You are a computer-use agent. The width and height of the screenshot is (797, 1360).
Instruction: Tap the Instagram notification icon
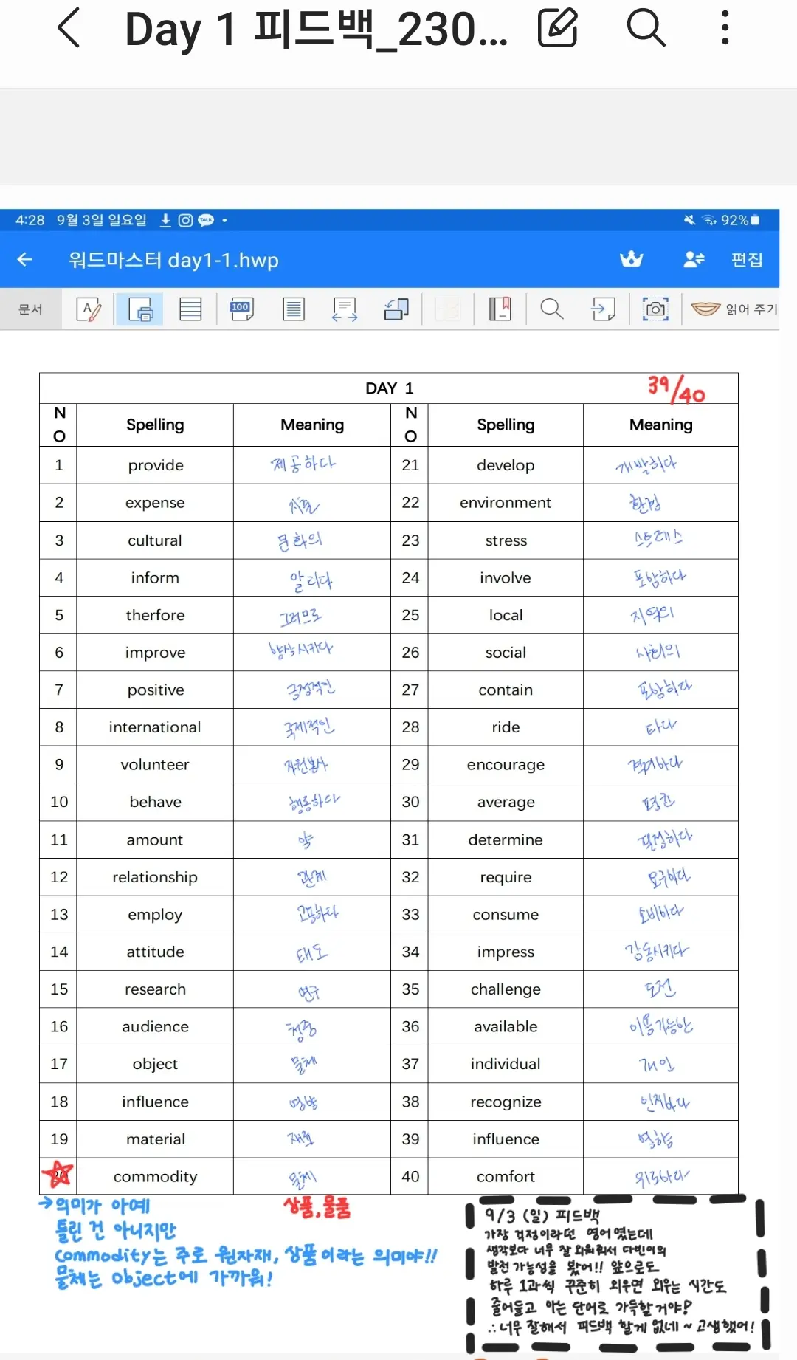tap(185, 220)
